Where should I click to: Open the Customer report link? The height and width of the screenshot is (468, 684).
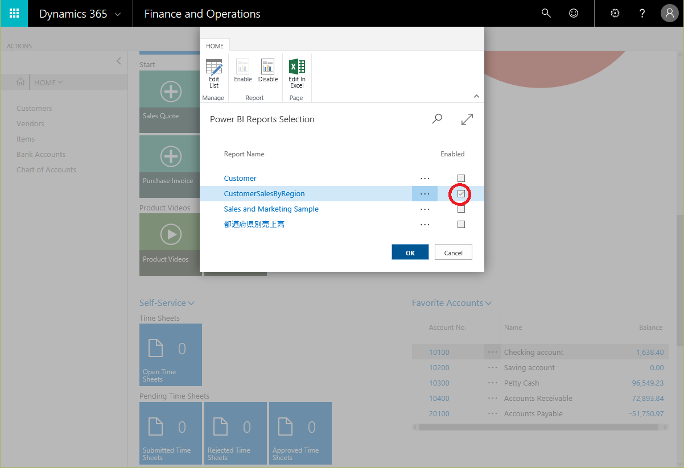[x=240, y=179]
